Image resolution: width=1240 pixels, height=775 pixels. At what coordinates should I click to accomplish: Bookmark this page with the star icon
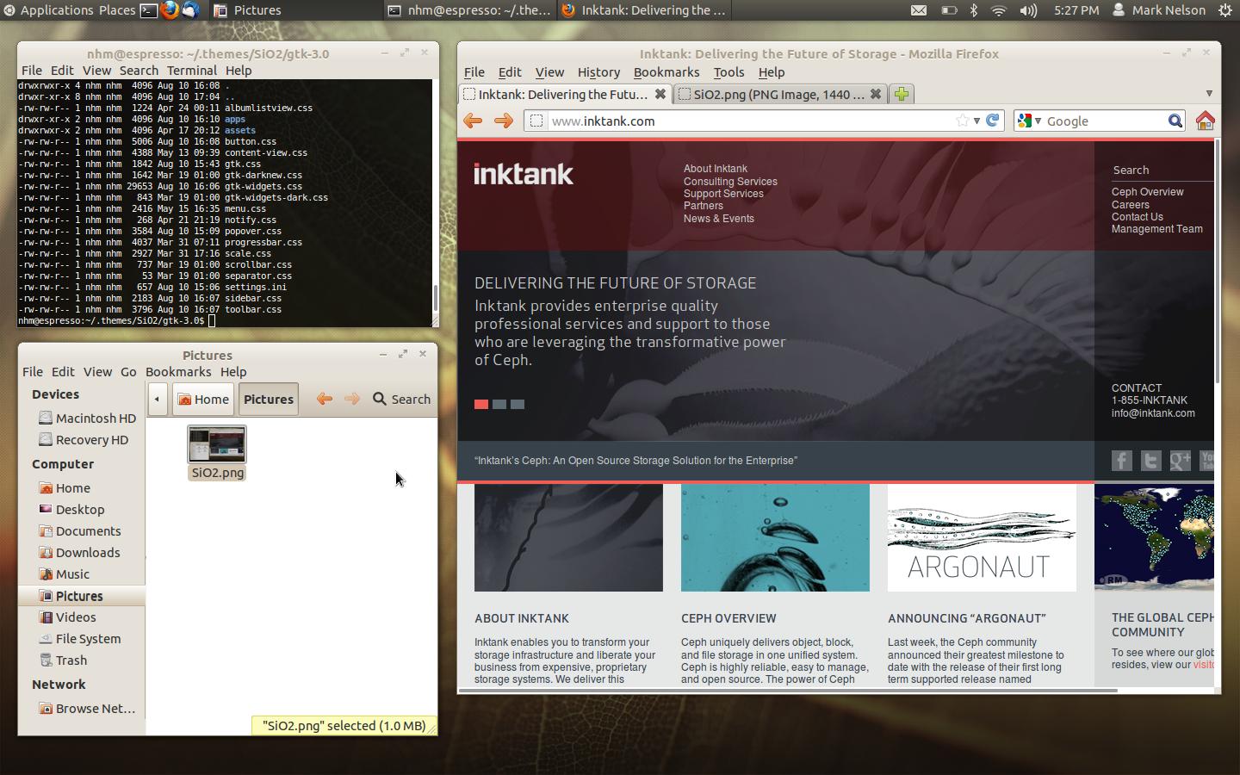pyautogui.click(x=962, y=121)
